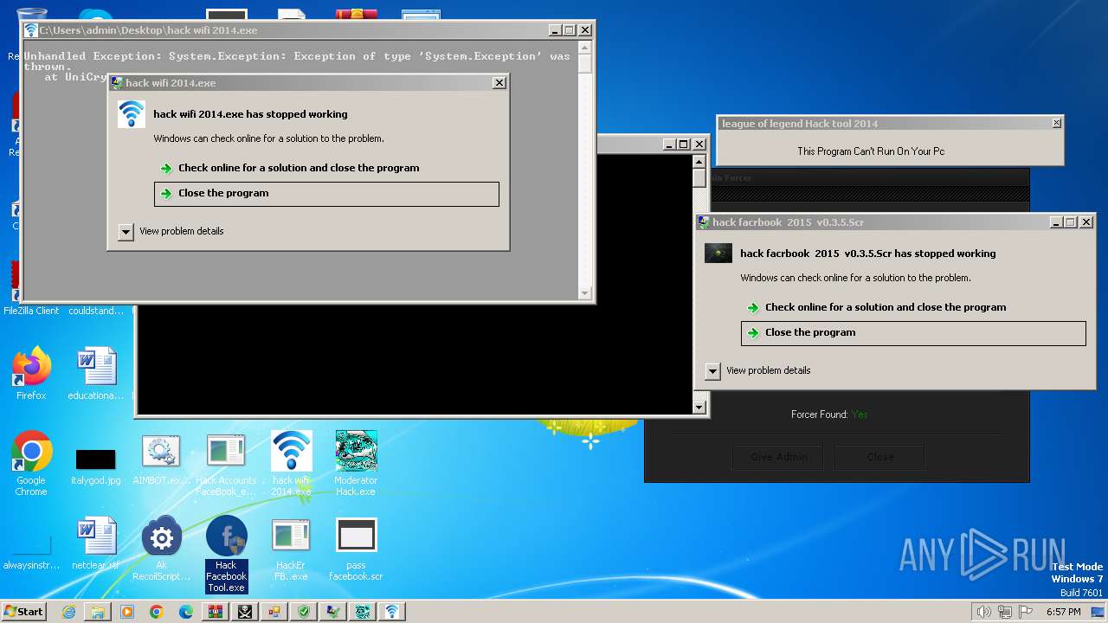1108x623 pixels.
Task: Open Windows Explorer folder in taskbar
Action: coord(98,612)
